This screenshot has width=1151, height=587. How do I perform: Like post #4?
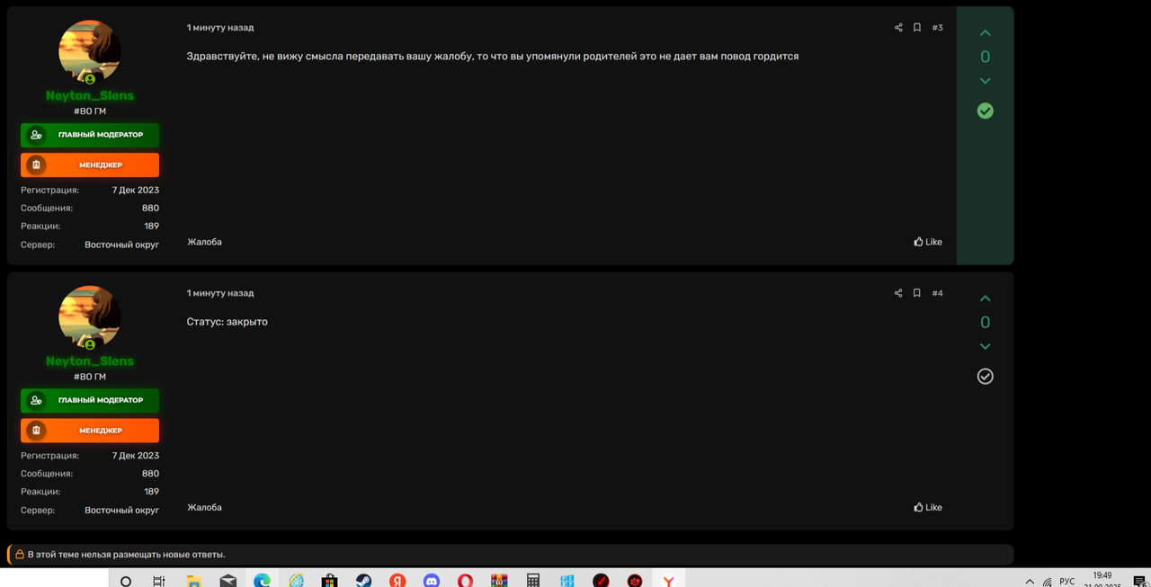coord(928,507)
